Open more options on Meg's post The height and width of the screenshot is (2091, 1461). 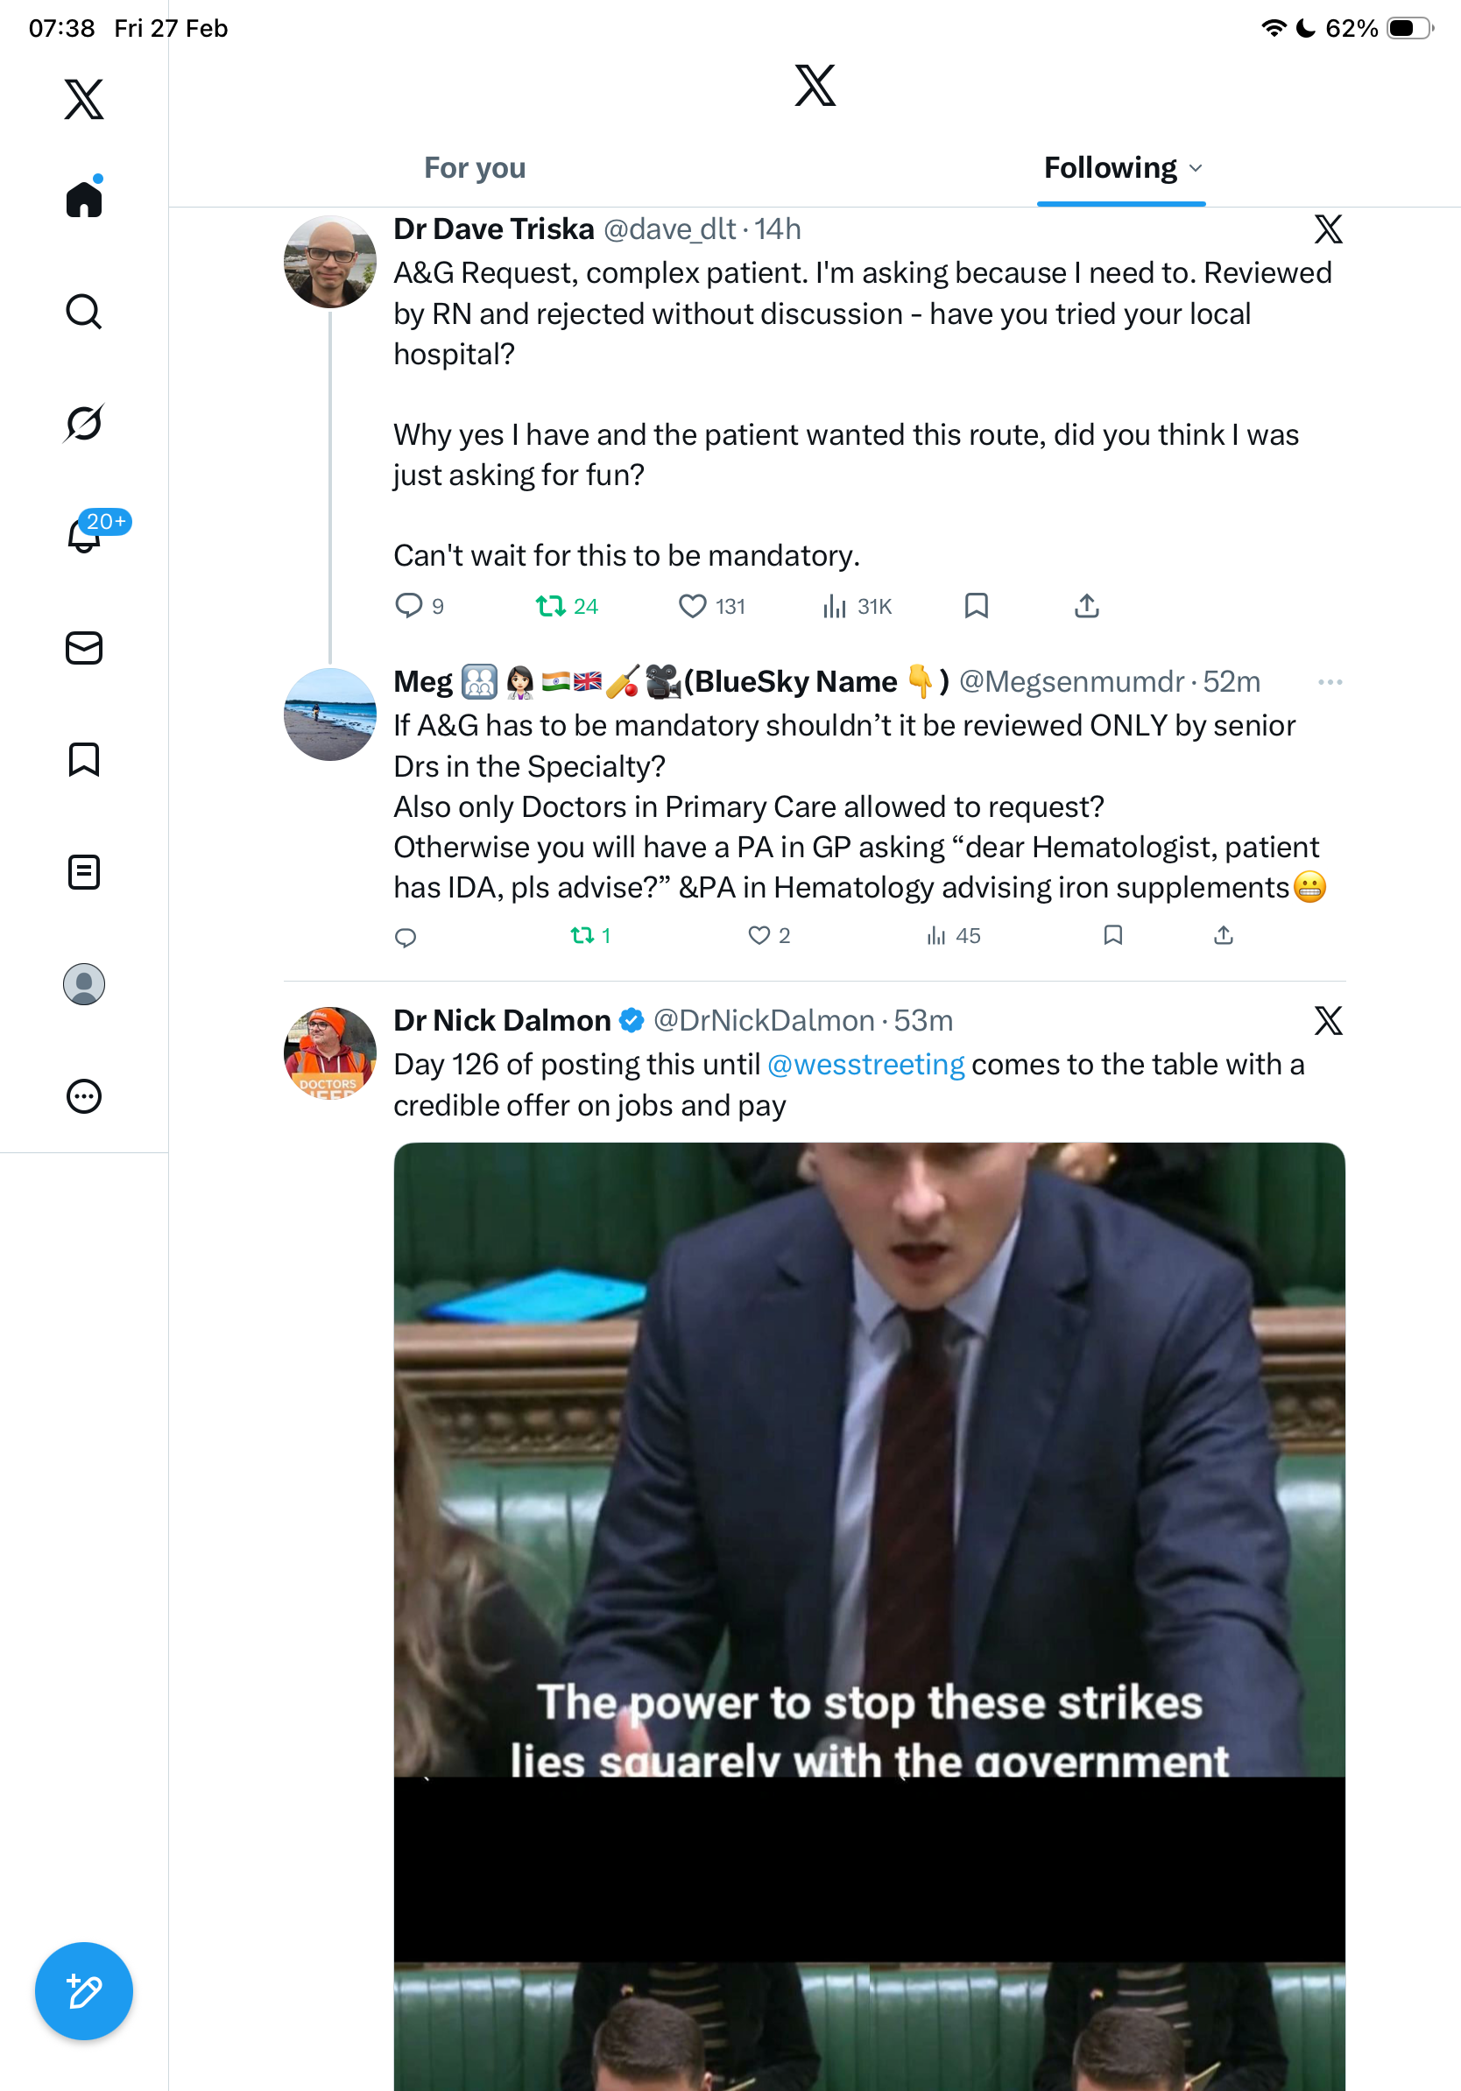tap(1330, 682)
